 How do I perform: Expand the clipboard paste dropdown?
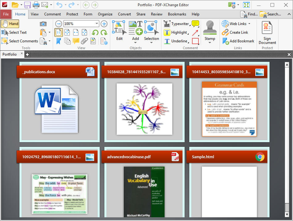[x=49, y=32]
